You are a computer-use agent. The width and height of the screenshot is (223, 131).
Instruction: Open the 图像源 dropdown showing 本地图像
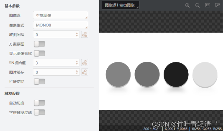[x=61, y=15]
